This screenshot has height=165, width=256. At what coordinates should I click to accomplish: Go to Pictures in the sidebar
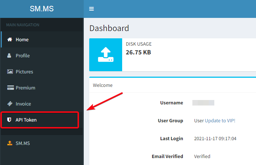pyautogui.click(x=42, y=72)
